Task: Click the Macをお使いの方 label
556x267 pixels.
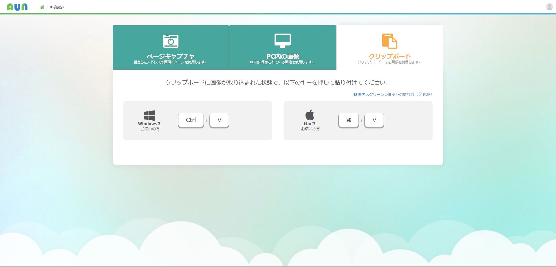Action: tap(310, 126)
